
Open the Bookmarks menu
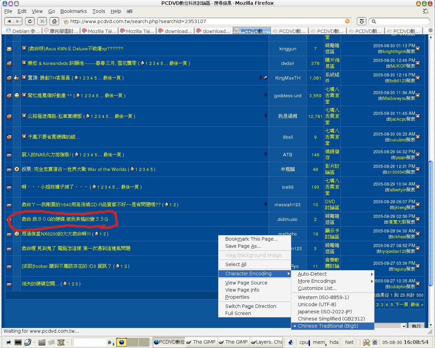[73, 11]
